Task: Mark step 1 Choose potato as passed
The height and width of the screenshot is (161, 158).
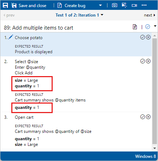Action: pyautogui.click(x=142, y=37)
